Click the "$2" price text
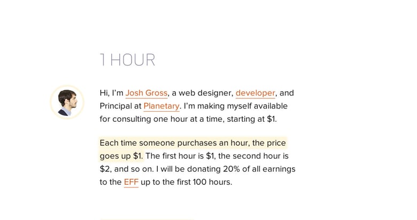 pos(105,169)
